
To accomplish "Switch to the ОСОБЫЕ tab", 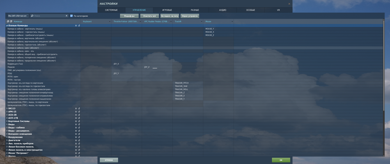I will pos(250,10).
